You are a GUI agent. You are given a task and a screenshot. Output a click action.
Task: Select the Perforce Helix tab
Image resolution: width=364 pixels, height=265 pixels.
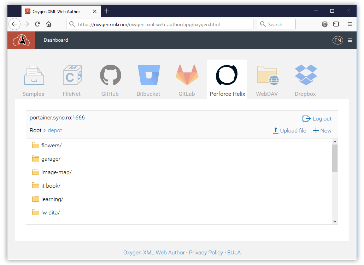click(x=227, y=79)
